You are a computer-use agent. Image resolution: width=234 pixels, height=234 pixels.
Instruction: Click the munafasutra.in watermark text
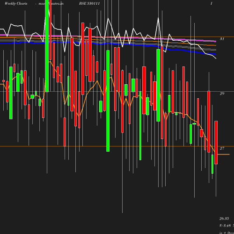[x=51, y=3]
